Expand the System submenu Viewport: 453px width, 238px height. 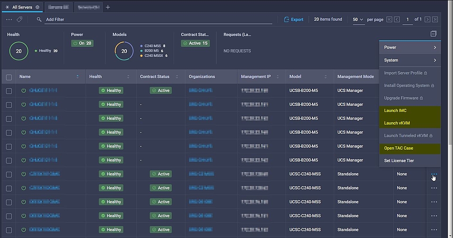[x=409, y=60]
